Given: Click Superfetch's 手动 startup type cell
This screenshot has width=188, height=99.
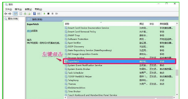Looking at the screenshot, I should (162, 62).
